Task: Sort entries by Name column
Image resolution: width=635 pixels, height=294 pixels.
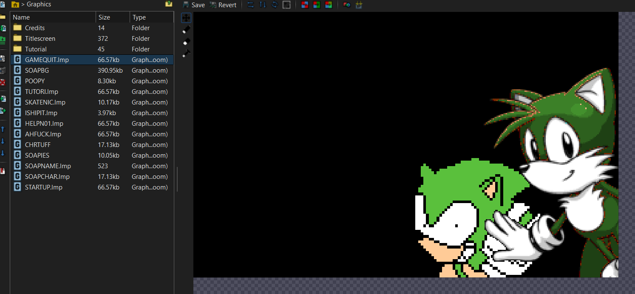Action: [53, 17]
